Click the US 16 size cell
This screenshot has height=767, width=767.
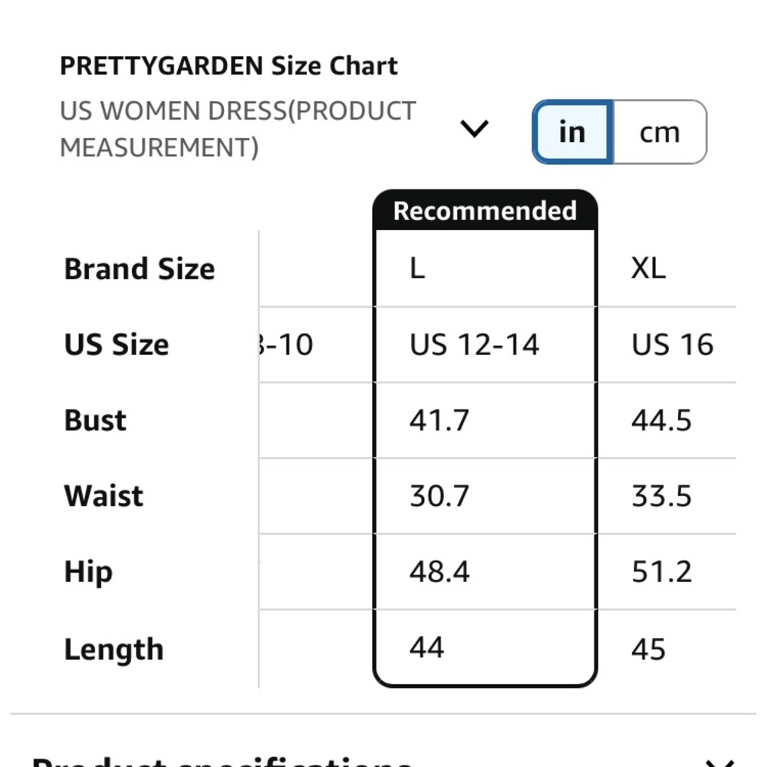click(x=672, y=345)
